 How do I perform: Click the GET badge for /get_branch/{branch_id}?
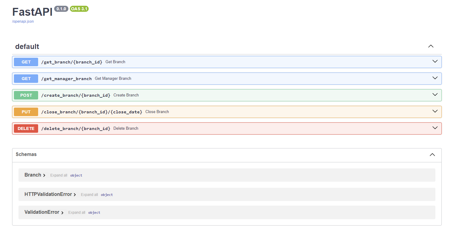(x=26, y=62)
